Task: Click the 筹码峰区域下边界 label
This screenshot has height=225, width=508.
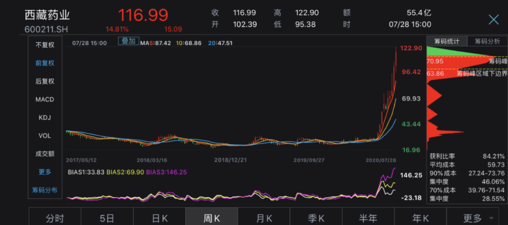Action: pyautogui.click(x=482, y=73)
